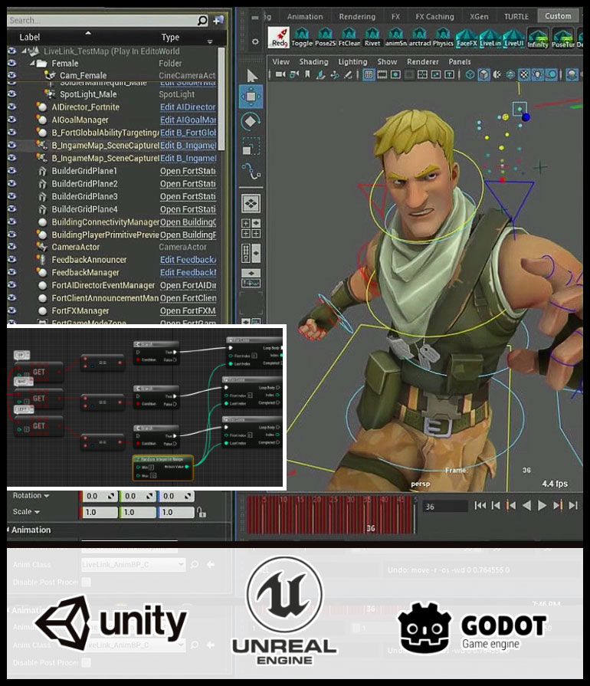Screen dimensions: 590x686
Task: Collapse the Animation section
Action: point(8,530)
